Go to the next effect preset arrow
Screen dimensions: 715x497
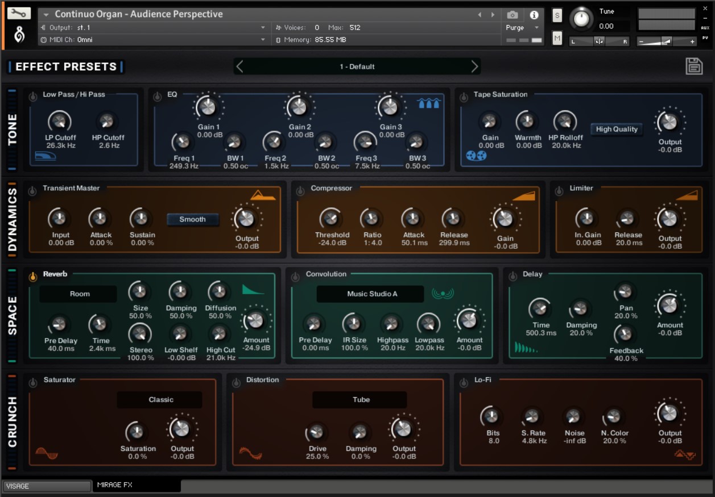(x=474, y=66)
